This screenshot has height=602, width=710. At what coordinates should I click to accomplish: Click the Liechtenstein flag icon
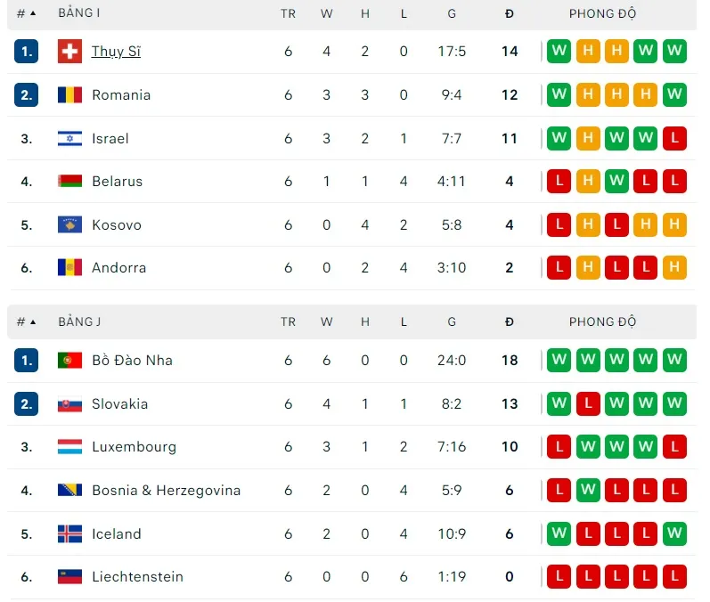pyautogui.click(x=69, y=577)
